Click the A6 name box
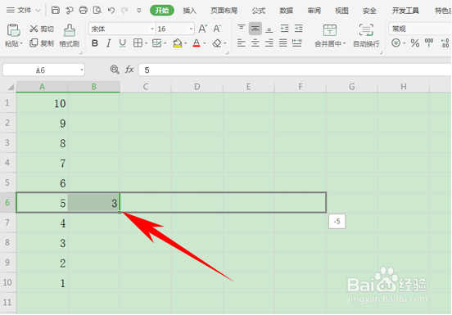 click(43, 70)
